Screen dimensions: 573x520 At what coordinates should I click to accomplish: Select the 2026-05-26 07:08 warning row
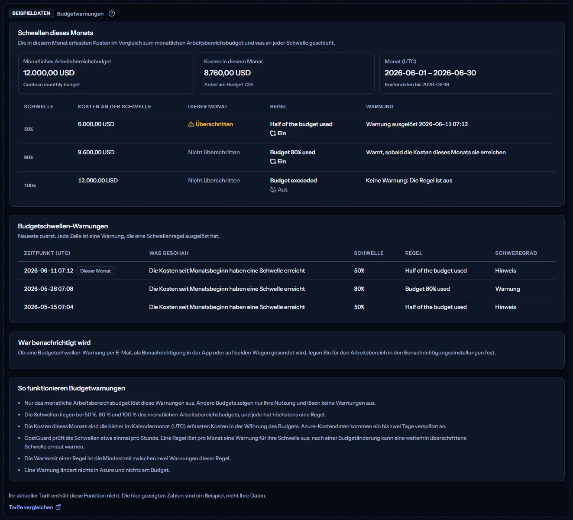tap(287, 289)
